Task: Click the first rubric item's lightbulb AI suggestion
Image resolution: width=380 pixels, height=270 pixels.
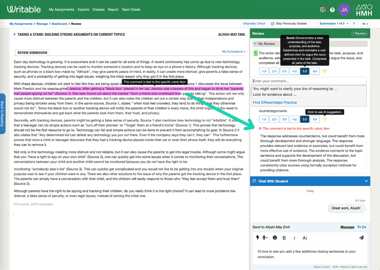Action: [324, 72]
